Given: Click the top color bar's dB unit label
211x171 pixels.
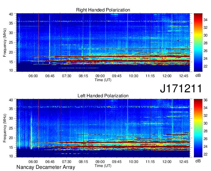Looking at the screenshot, I should click(x=198, y=76).
